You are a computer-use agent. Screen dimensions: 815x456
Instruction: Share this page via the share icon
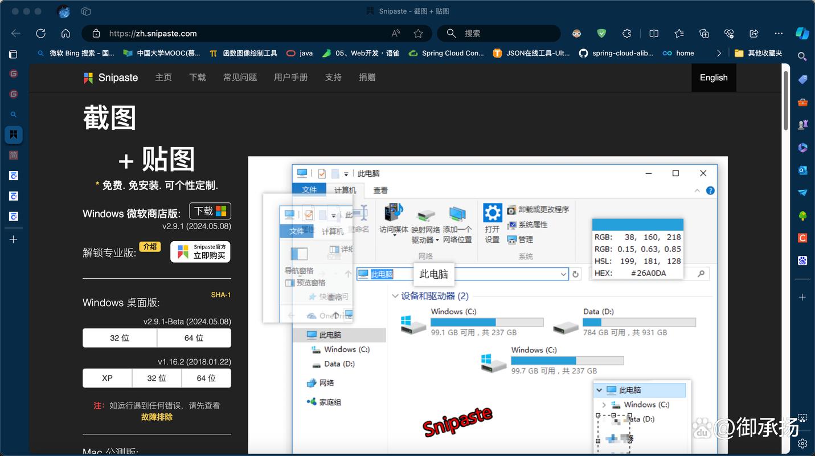pyautogui.click(x=754, y=34)
